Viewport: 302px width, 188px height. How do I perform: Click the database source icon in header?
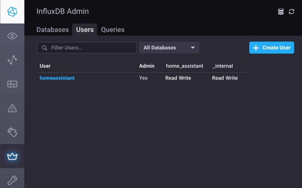(281, 11)
